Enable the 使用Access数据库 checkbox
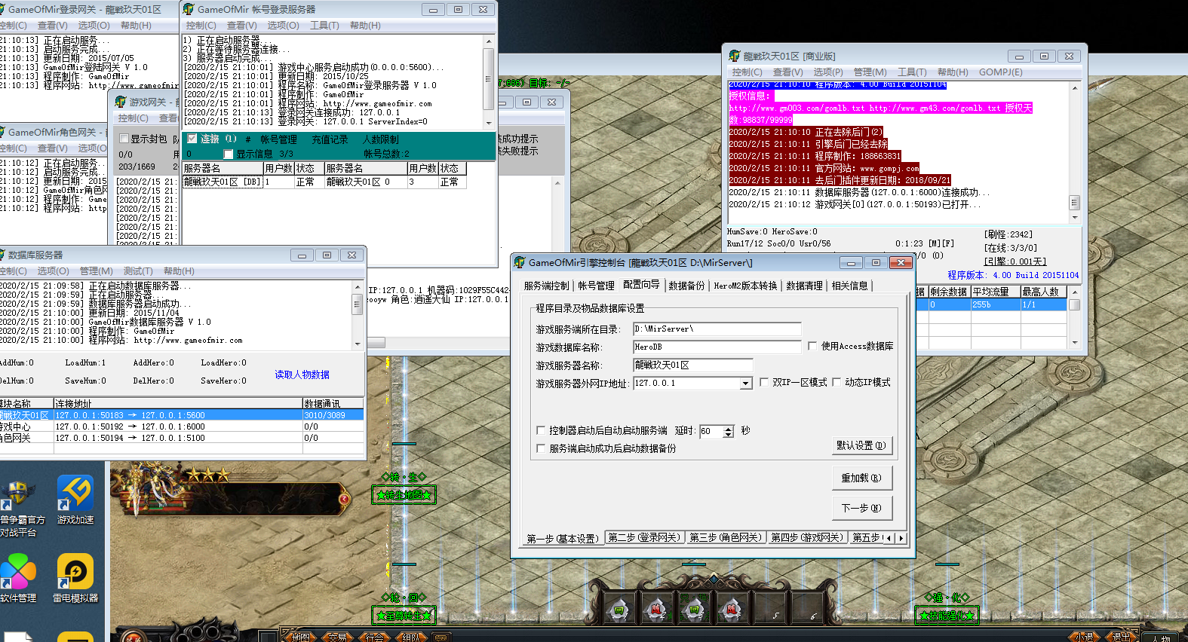This screenshot has width=1188, height=642. pos(812,346)
